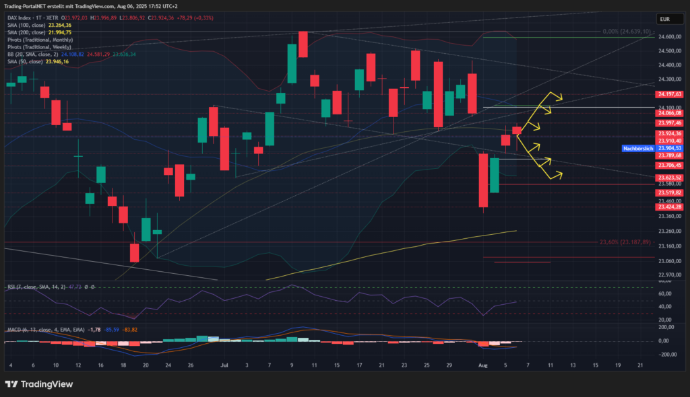
Task: Click the SMA (50, close) legend label
Action: (x=25, y=61)
